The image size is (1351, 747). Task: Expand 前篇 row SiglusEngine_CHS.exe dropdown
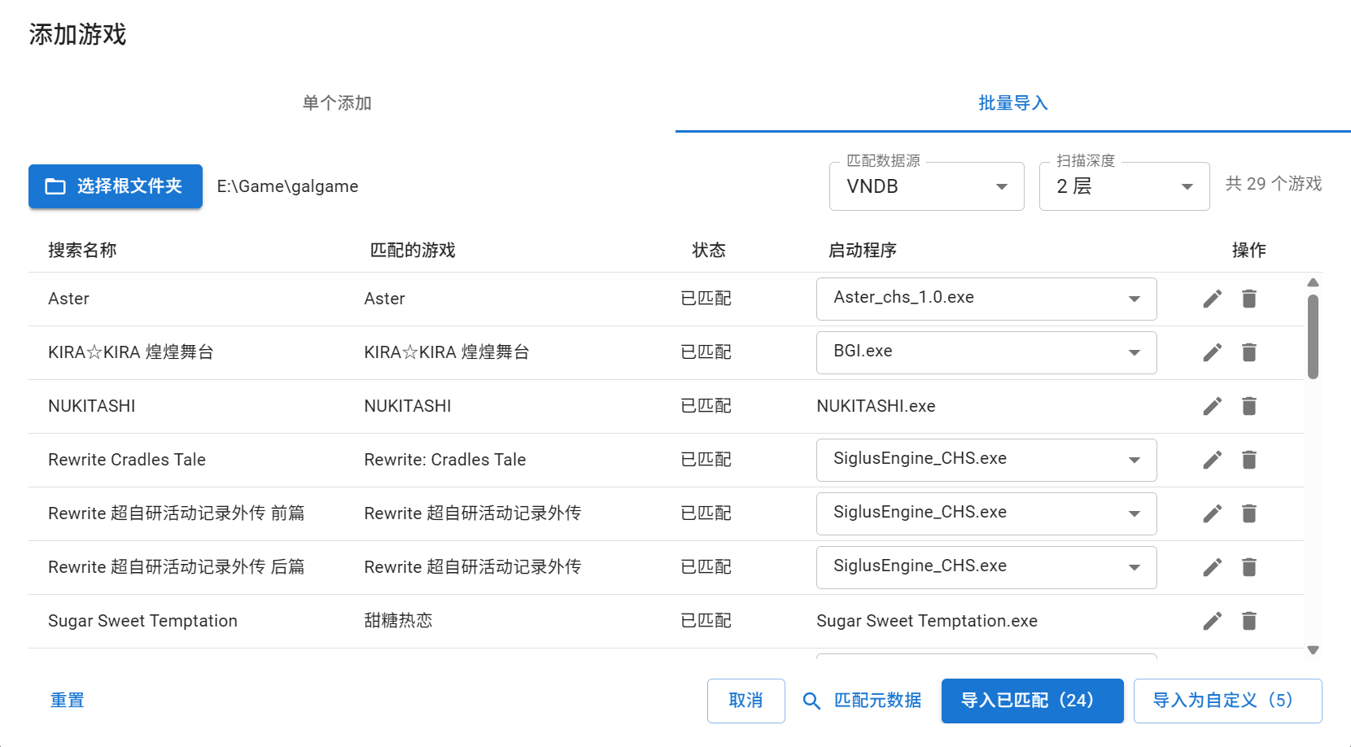point(986,513)
